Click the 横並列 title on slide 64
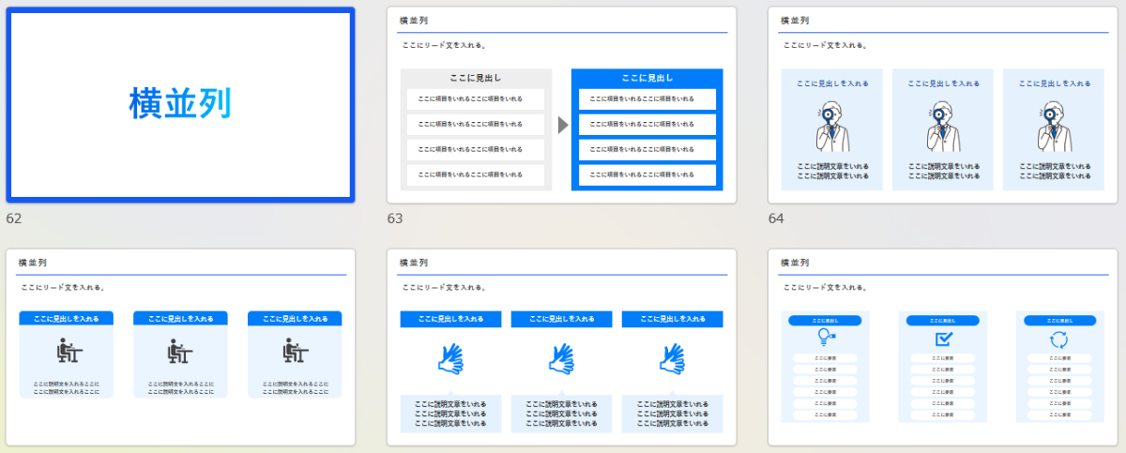The width and height of the screenshot is (1126, 453). pyautogui.click(x=794, y=21)
